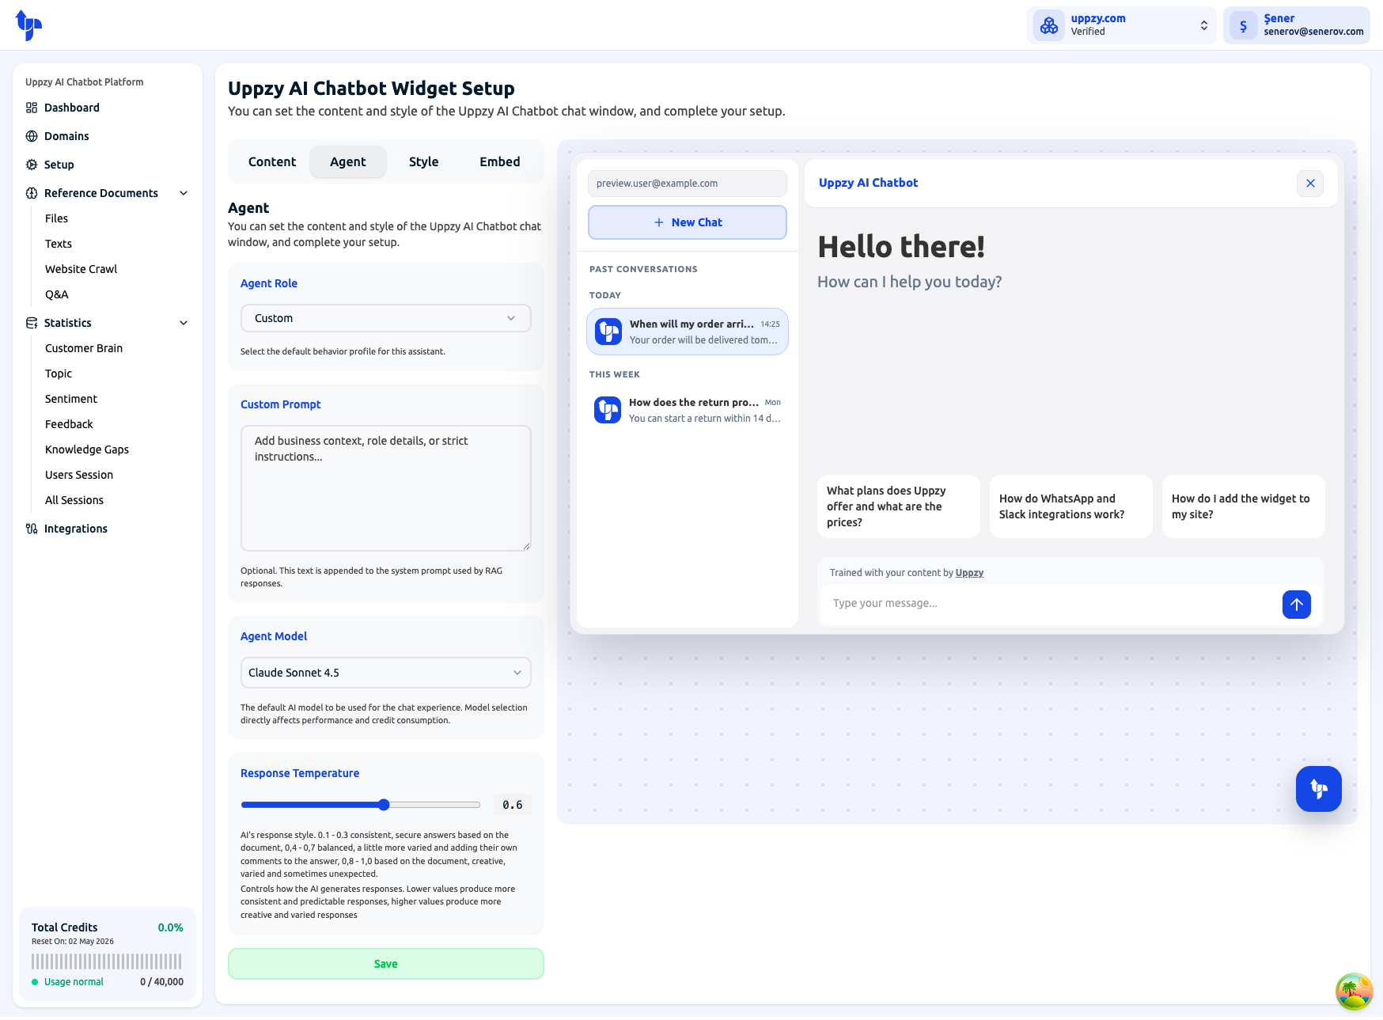Open the 'How does the return pro...' conversation
The image size is (1383, 1020).
[688, 410]
